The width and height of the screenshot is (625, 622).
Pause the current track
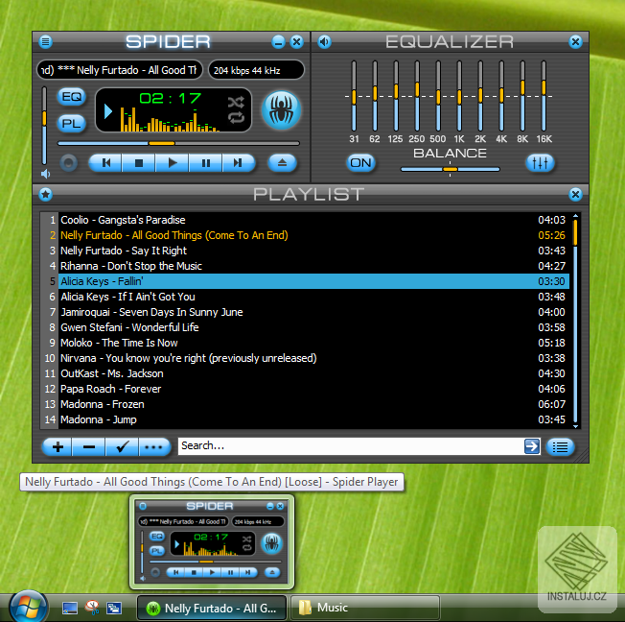(205, 163)
